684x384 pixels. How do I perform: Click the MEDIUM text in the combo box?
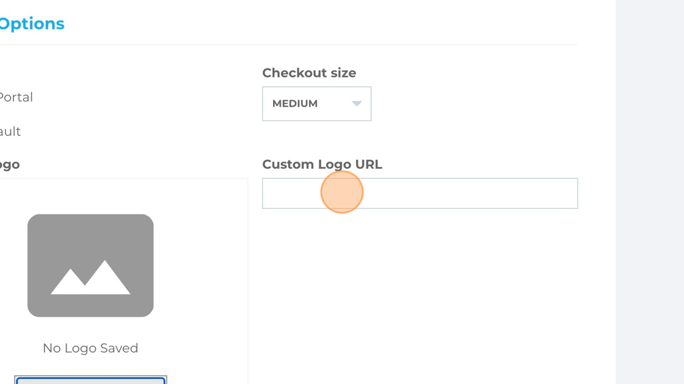pyautogui.click(x=295, y=104)
